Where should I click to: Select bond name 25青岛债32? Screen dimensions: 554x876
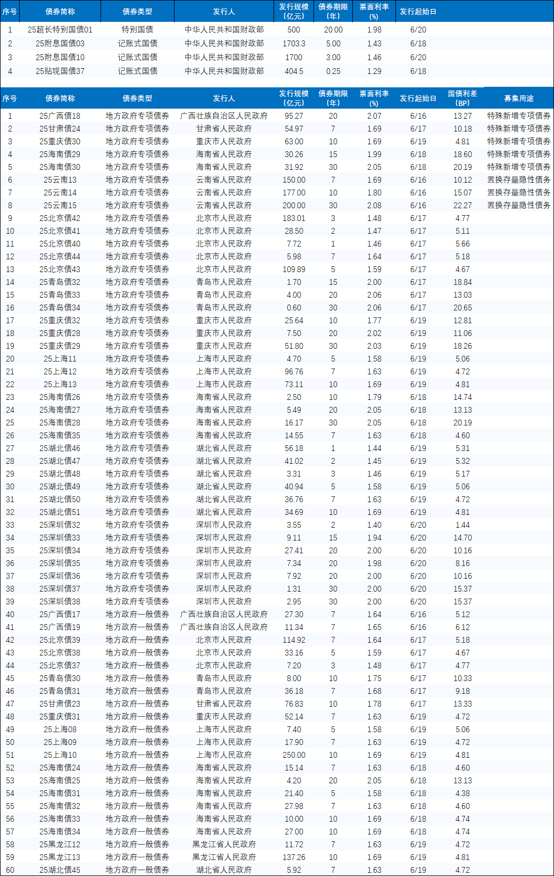click(x=60, y=282)
